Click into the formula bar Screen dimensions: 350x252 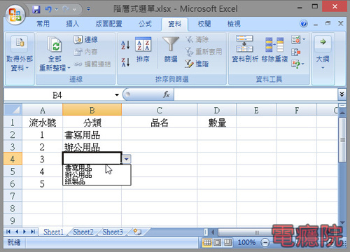pyautogui.click(x=255, y=95)
